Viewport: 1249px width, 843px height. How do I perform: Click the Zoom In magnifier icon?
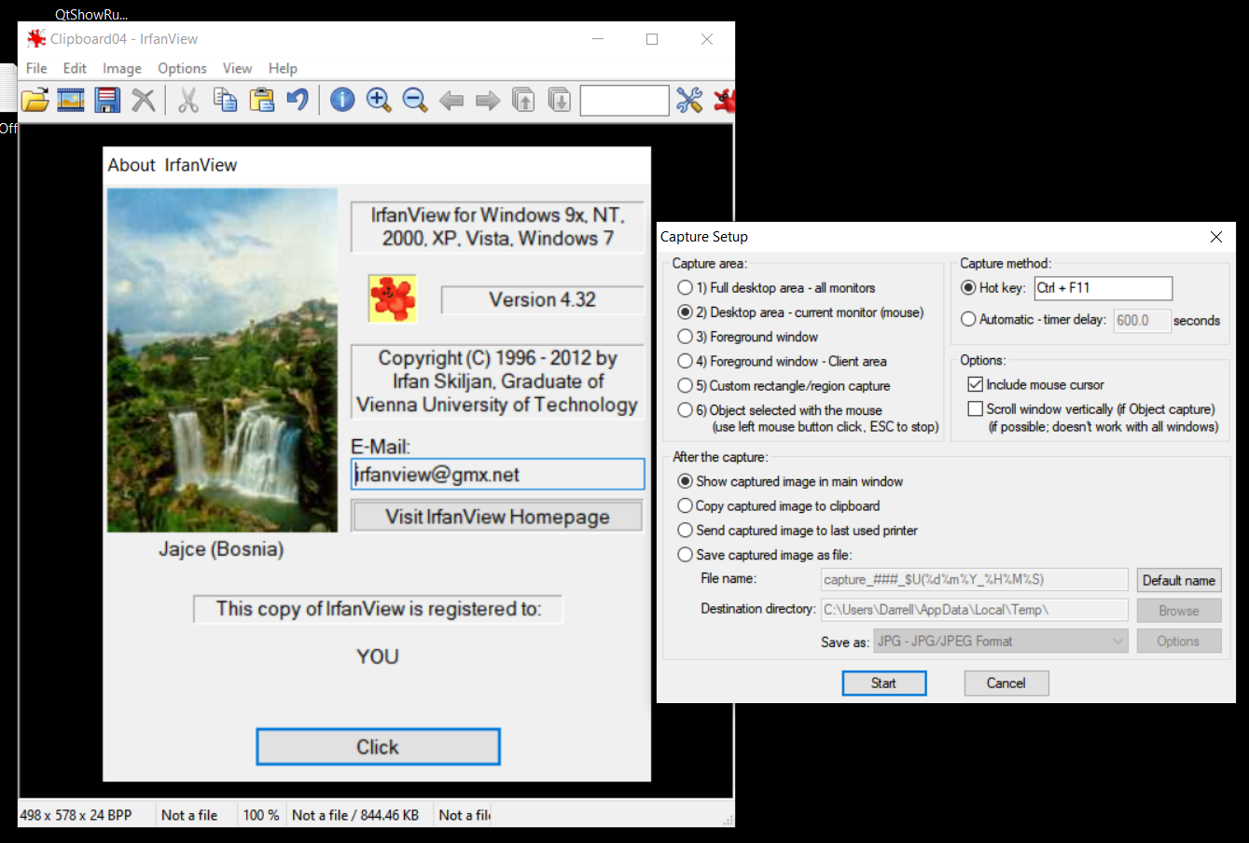(378, 100)
